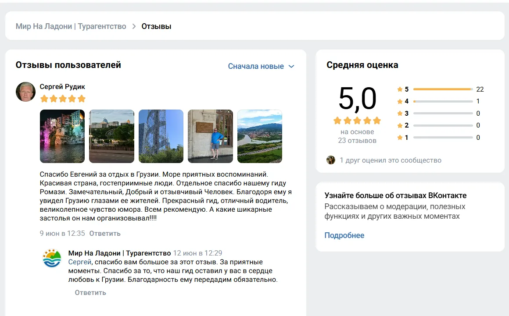The image size is (509, 316).
Task: Click the star icon beside rating row 3
Action: 400,114
